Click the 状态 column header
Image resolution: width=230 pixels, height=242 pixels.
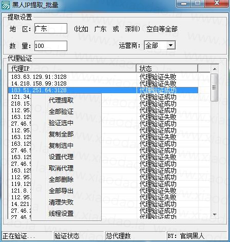(167, 68)
